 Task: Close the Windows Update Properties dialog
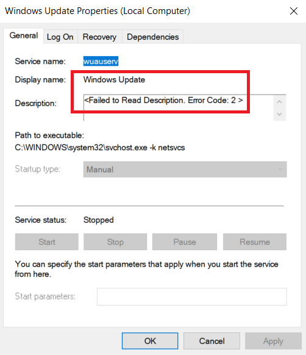point(294,11)
